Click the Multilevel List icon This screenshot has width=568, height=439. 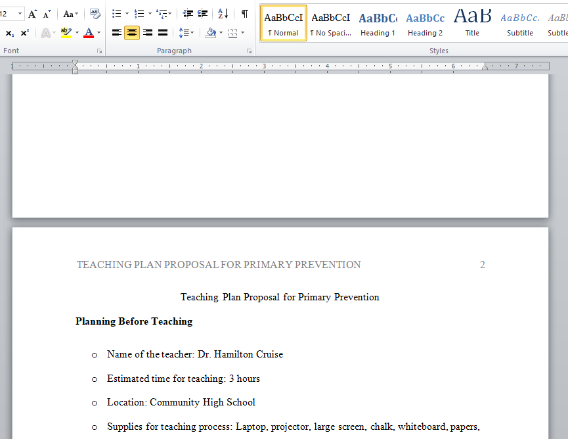pos(164,14)
